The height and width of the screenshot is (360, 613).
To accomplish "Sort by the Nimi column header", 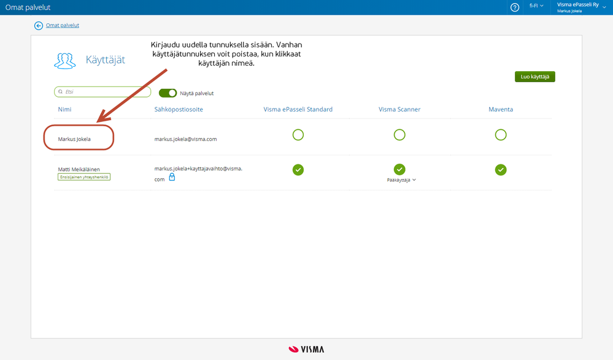I will coord(64,109).
